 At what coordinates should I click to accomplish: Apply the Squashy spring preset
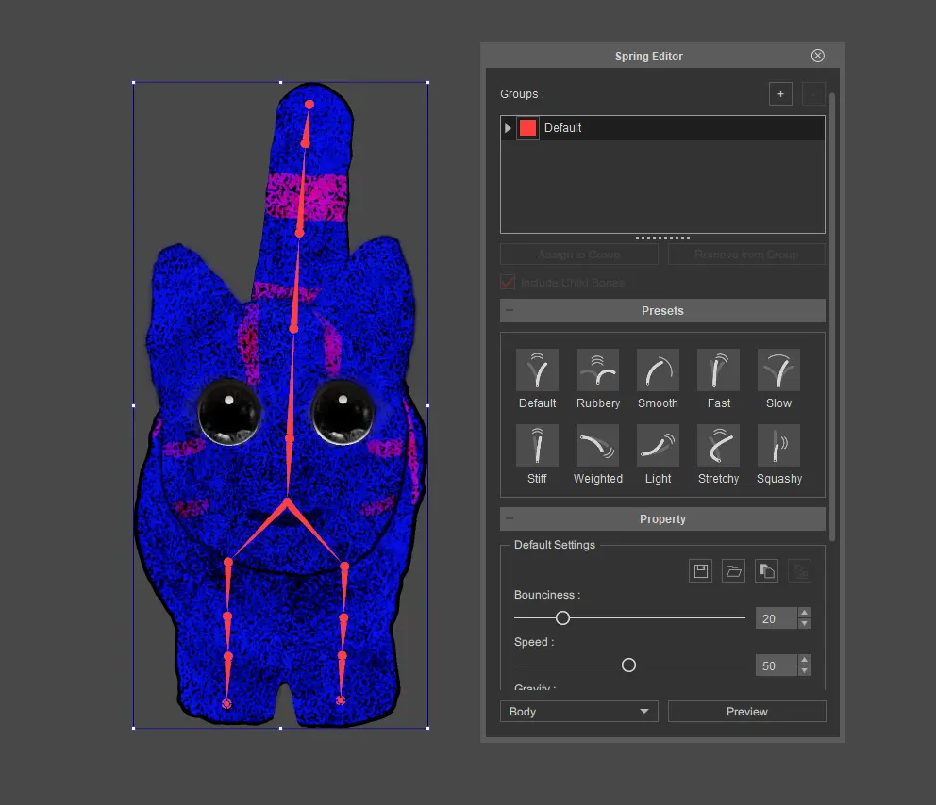pyautogui.click(x=778, y=445)
